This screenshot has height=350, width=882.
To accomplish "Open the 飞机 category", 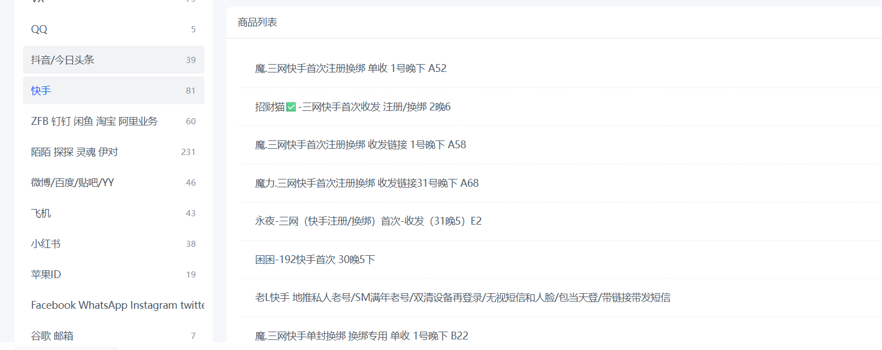I will (x=113, y=213).
